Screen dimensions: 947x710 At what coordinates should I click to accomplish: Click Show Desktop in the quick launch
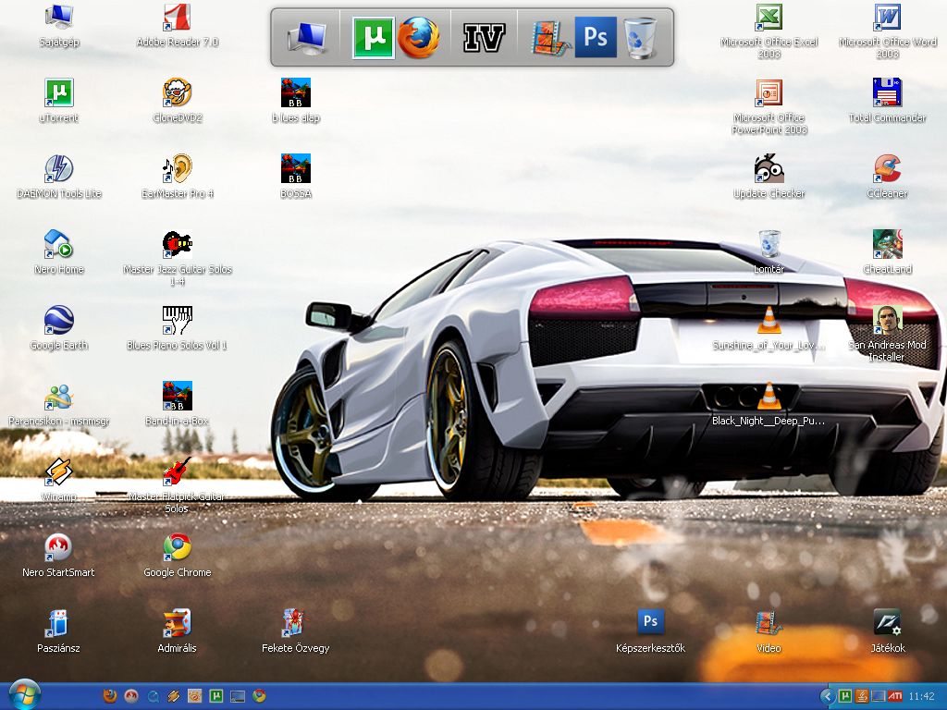238,696
